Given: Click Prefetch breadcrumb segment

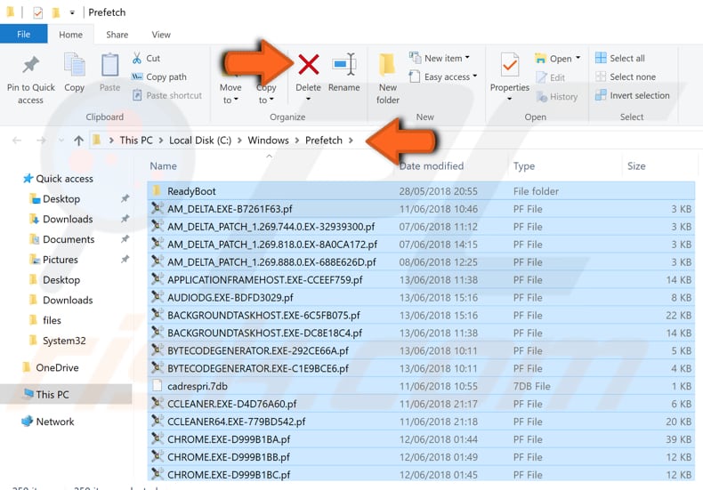Looking at the screenshot, I should click(x=324, y=141).
